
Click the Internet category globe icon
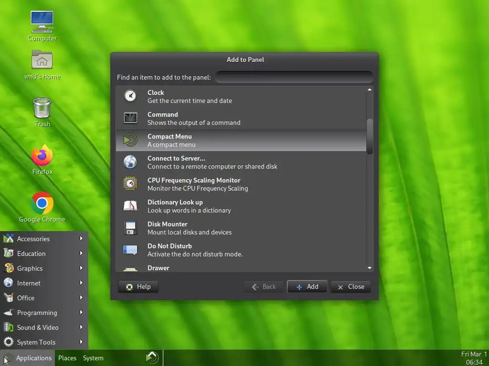9,283
